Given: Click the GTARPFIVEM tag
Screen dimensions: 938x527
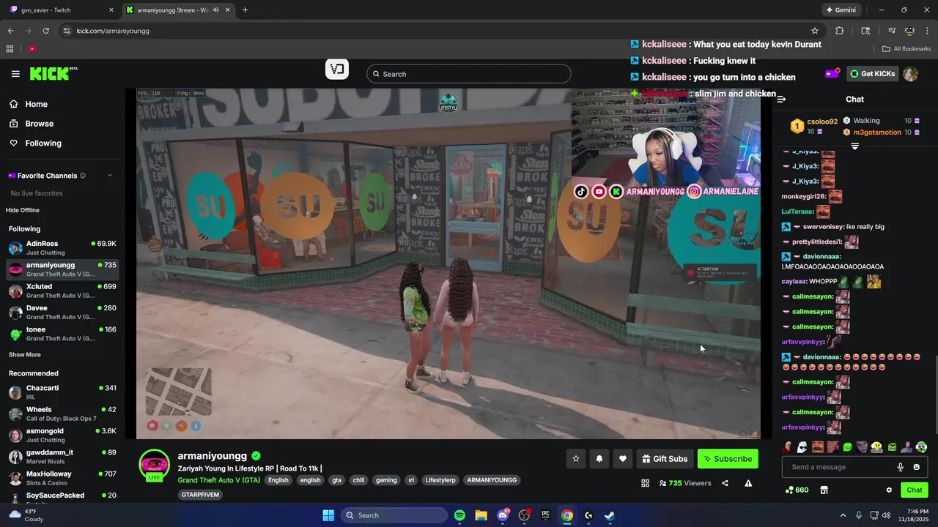Looking at the screenshot, I should pyautogui.click(x=199, y=495).
